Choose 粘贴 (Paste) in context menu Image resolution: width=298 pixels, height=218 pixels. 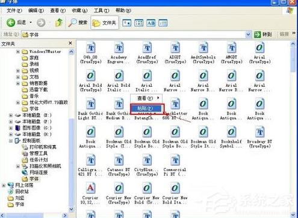[x=146, y=108]
